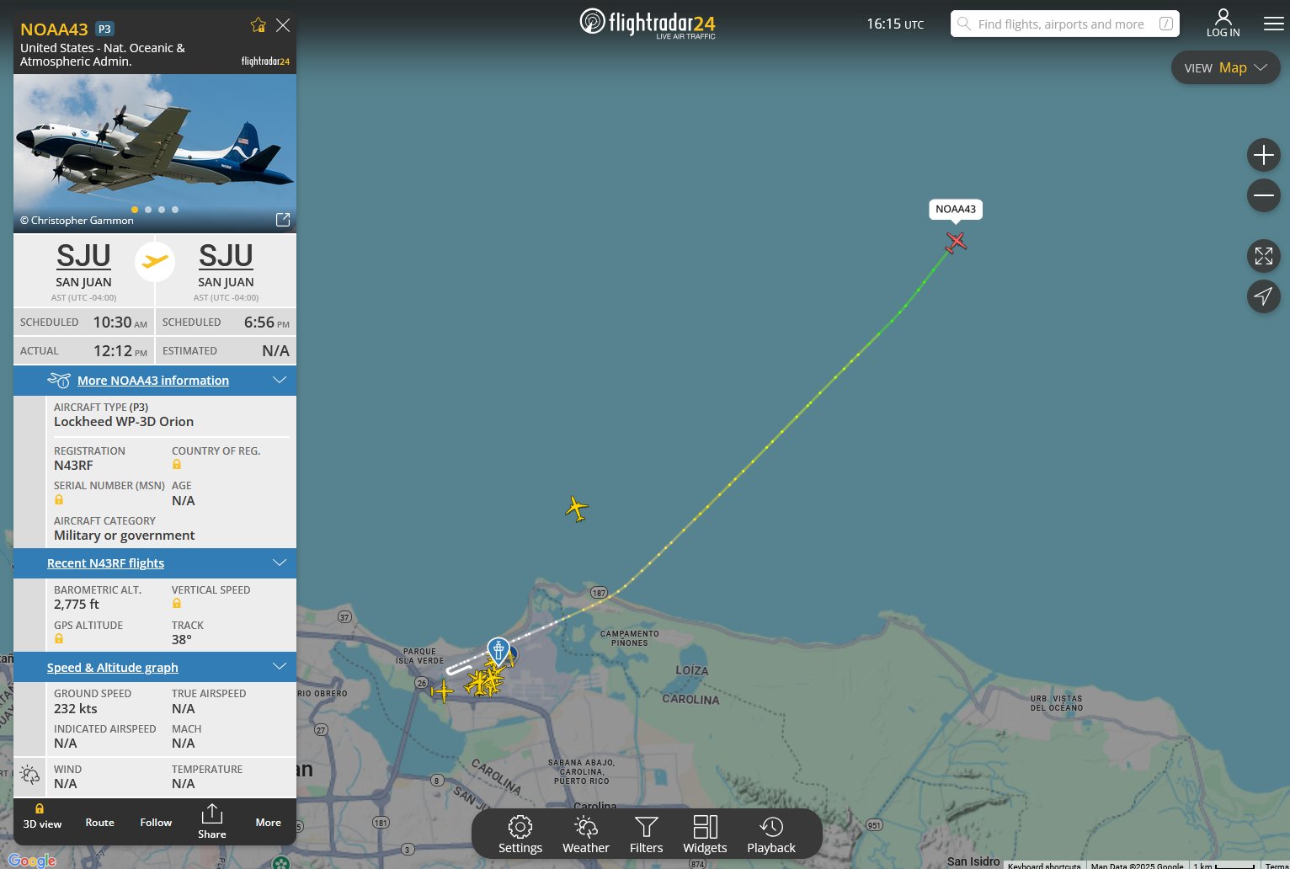
Task: Toggle Follow aircraft mode
Action: coord(156,823)
